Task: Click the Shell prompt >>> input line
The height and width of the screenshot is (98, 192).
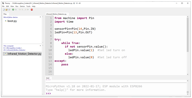Action: (x=116, y=94)
